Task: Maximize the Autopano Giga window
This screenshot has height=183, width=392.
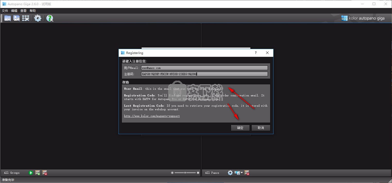Action: (374, 4)
